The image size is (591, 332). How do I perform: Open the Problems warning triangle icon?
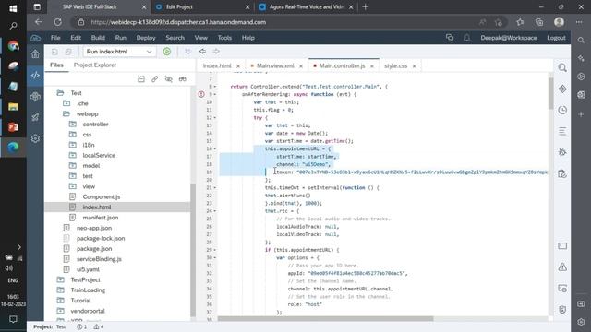(562, 267)
